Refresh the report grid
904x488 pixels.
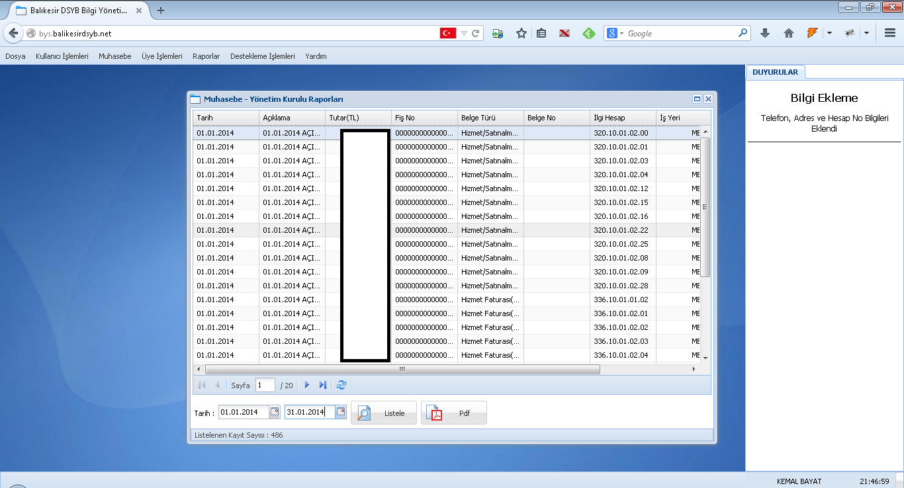(341, 385)
